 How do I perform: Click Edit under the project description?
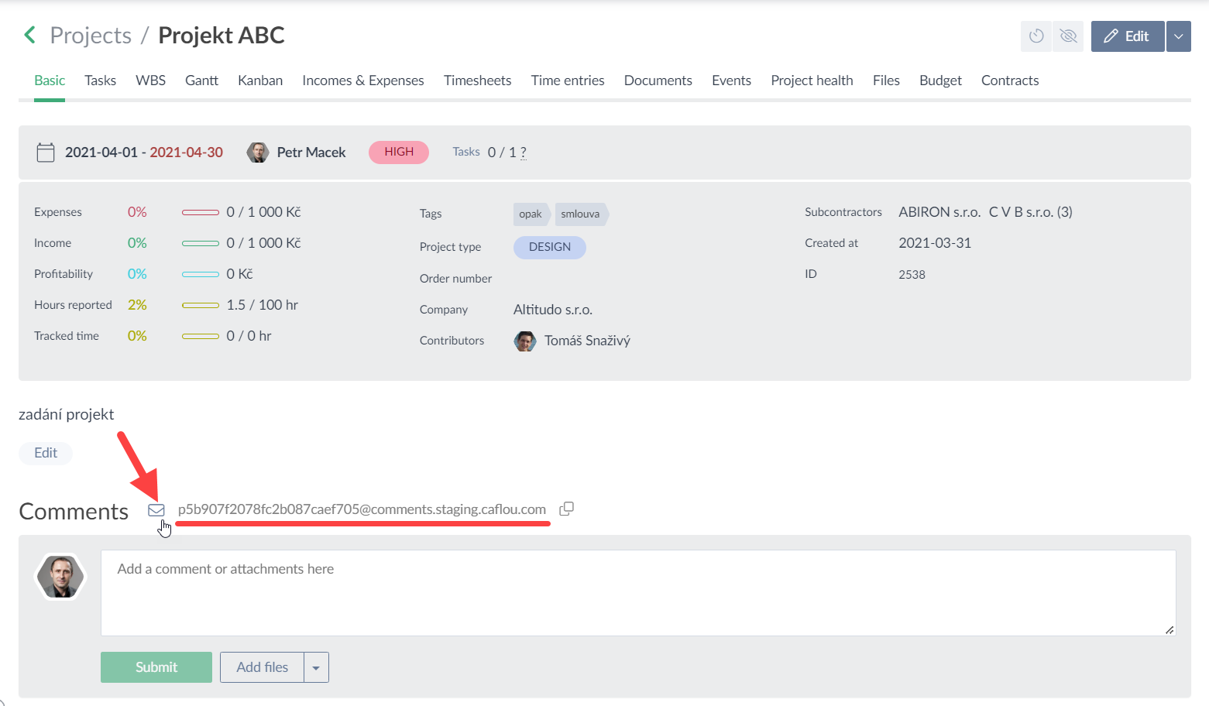click(46, 453)
